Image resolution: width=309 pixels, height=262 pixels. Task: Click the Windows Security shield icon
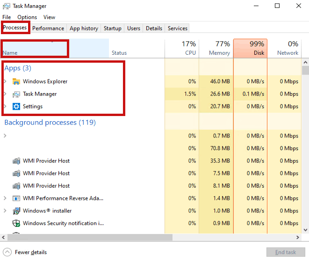16,223
